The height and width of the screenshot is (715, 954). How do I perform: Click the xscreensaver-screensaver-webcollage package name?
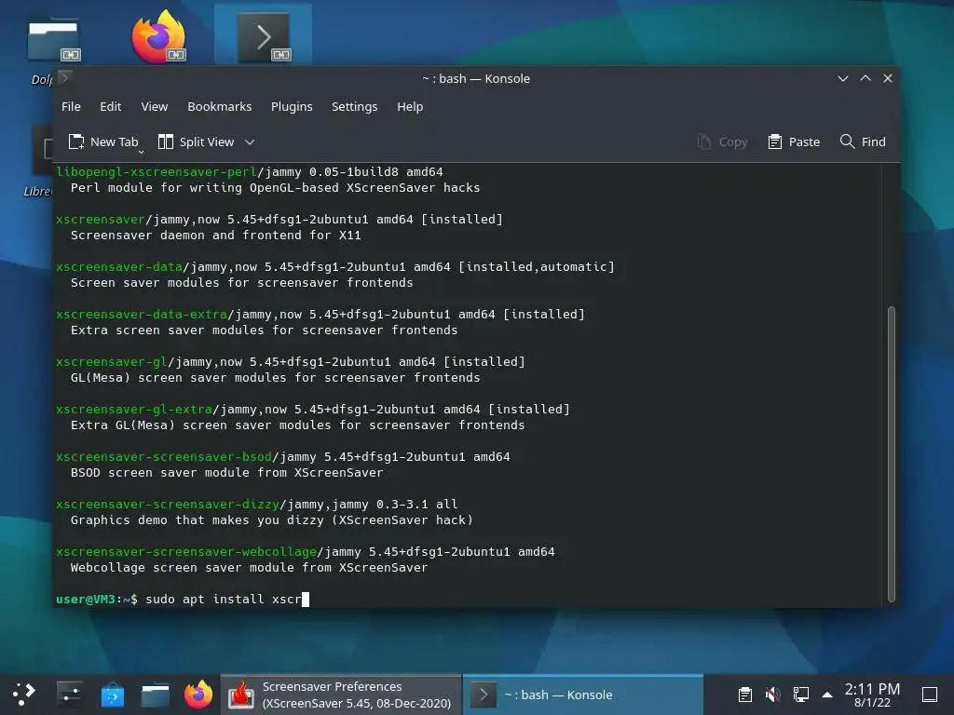coord(186,551)
